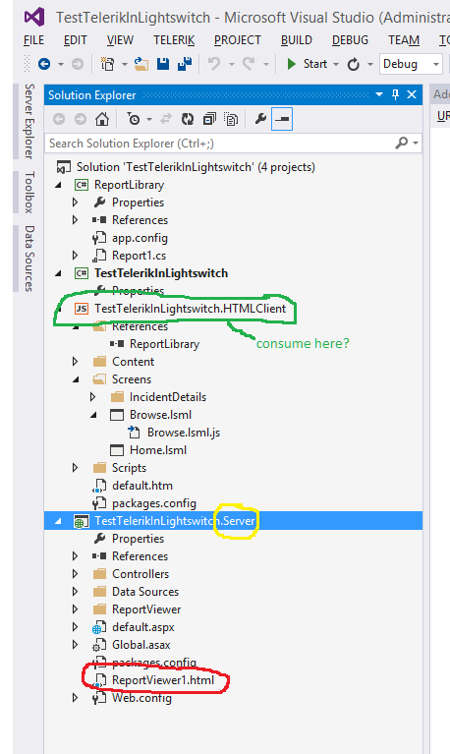Open the TELERIK menu
This screenshot has width=450, height=754.
(x=174, y=40)
